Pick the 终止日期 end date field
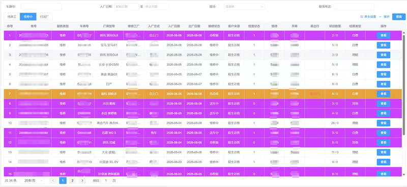Image resolution: width=407 pixels, height=187 pixels. point(157,7)
